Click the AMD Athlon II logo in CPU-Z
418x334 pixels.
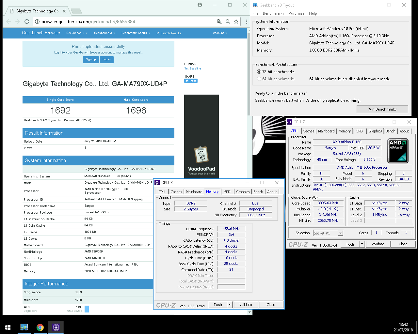398,151
